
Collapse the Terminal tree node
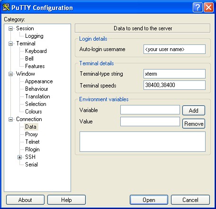[10, 44]
